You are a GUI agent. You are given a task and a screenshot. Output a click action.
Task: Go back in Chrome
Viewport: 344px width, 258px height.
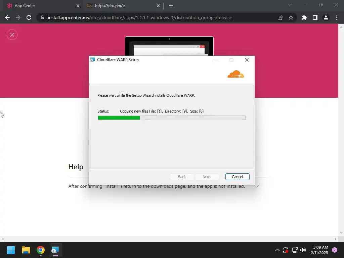coord(7,17)
